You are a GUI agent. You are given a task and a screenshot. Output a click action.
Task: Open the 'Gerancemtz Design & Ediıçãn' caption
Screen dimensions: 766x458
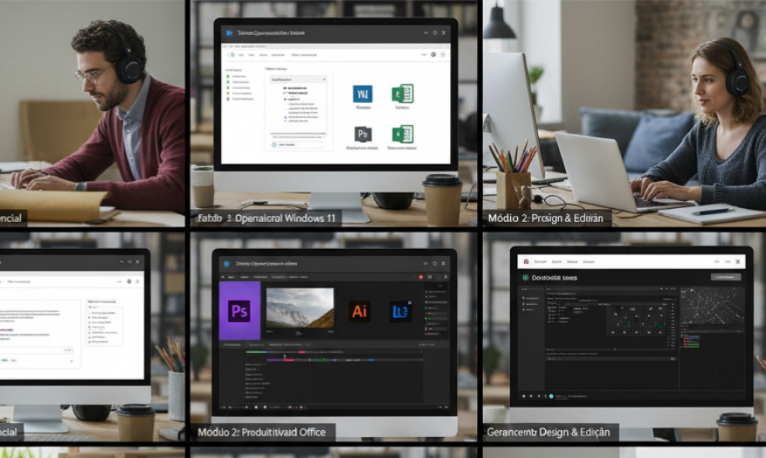(548, 432)
